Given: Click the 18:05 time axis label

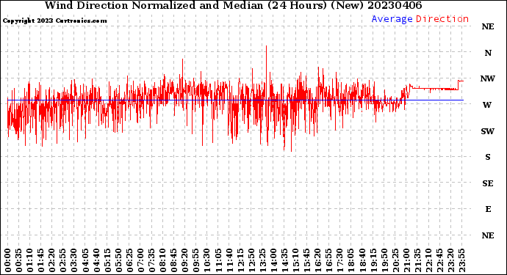Looking at the screenshot, I should click(350, 260).
